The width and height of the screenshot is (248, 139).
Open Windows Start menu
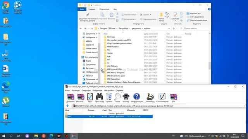[3, 136]
